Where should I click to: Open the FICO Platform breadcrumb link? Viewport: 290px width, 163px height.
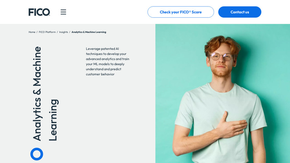tap(47, 32)
